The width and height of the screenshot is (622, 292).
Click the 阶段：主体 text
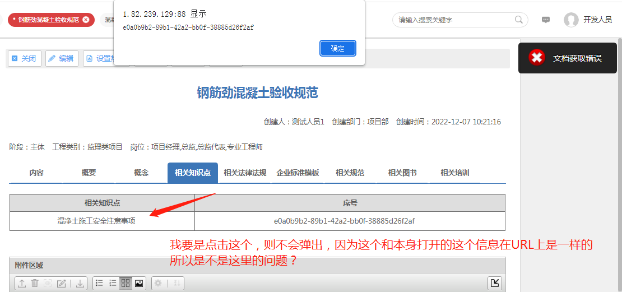(x=27, y=147)
